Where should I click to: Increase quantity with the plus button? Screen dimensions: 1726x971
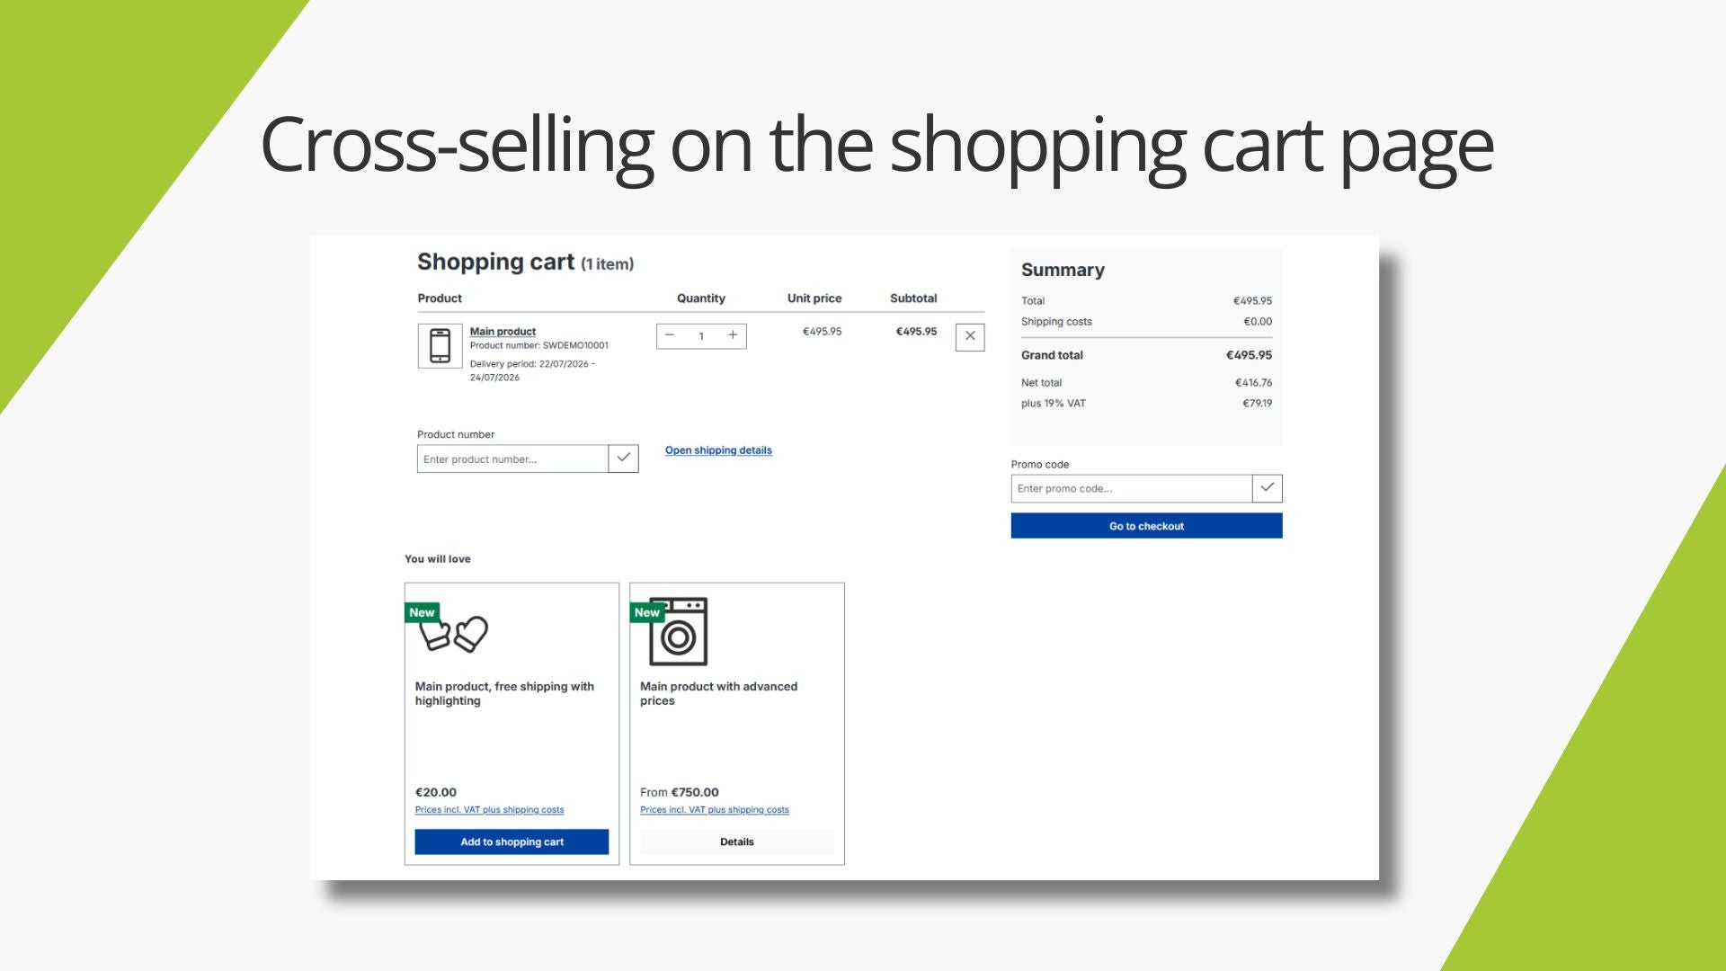pyautogui.click(x=733, y=335)
